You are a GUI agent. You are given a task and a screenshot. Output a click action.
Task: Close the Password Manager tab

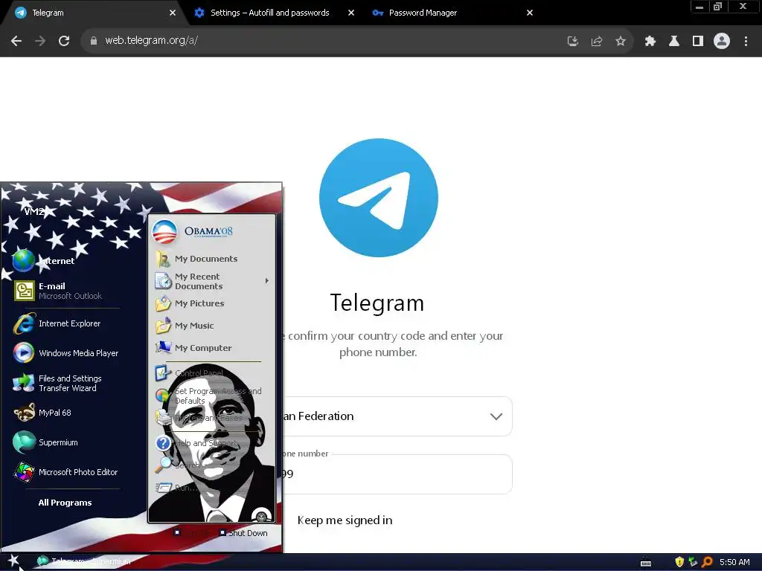[530, 13]
